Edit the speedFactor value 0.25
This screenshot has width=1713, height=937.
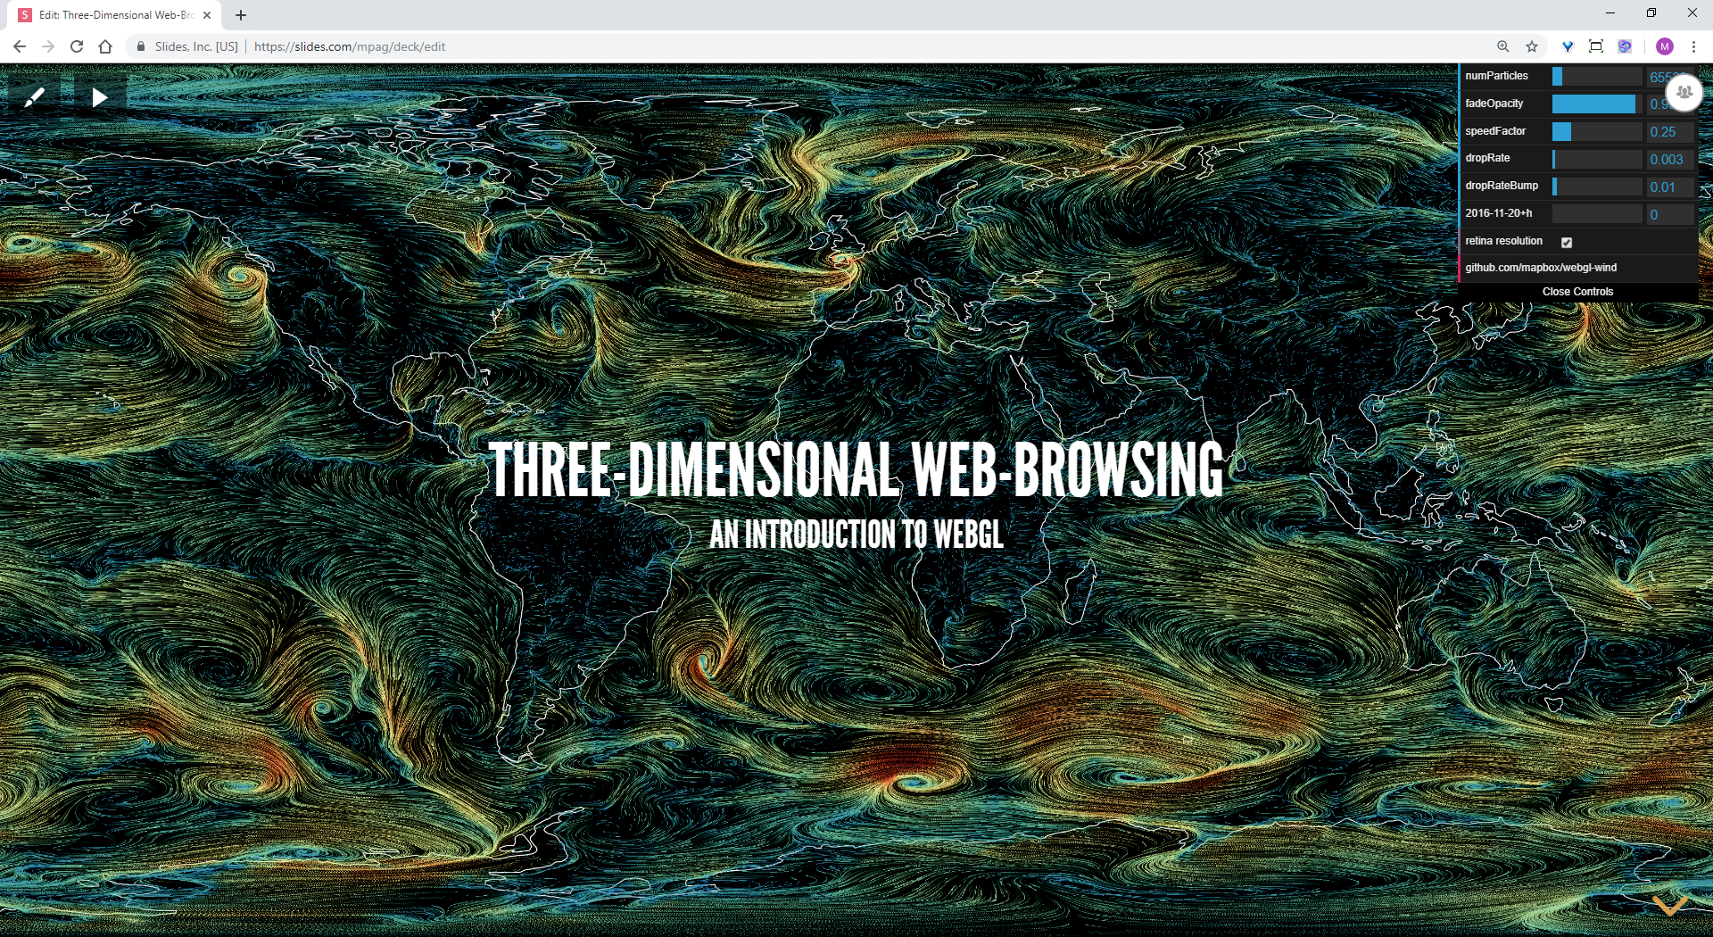(1670, 132)
